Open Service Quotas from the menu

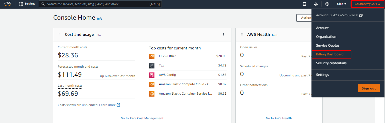pos(328,45)
